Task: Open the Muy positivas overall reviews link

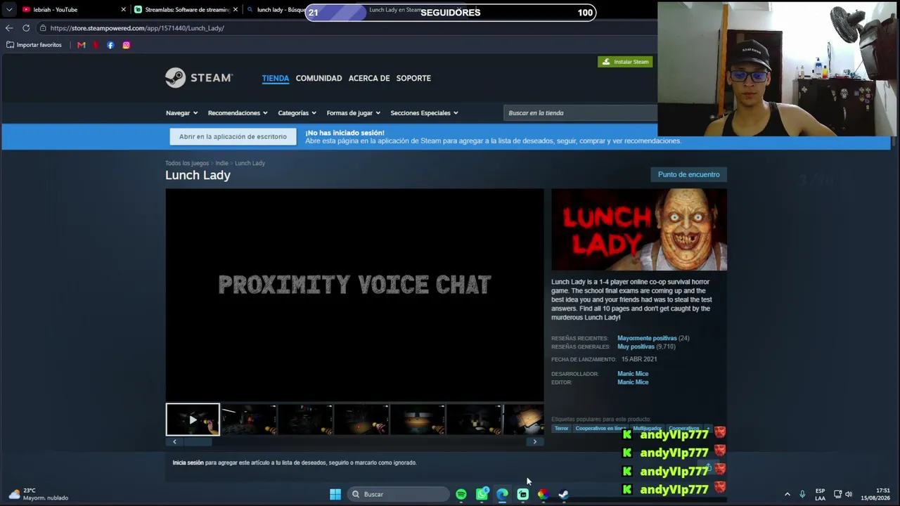Action: click(x=636, y=346)
